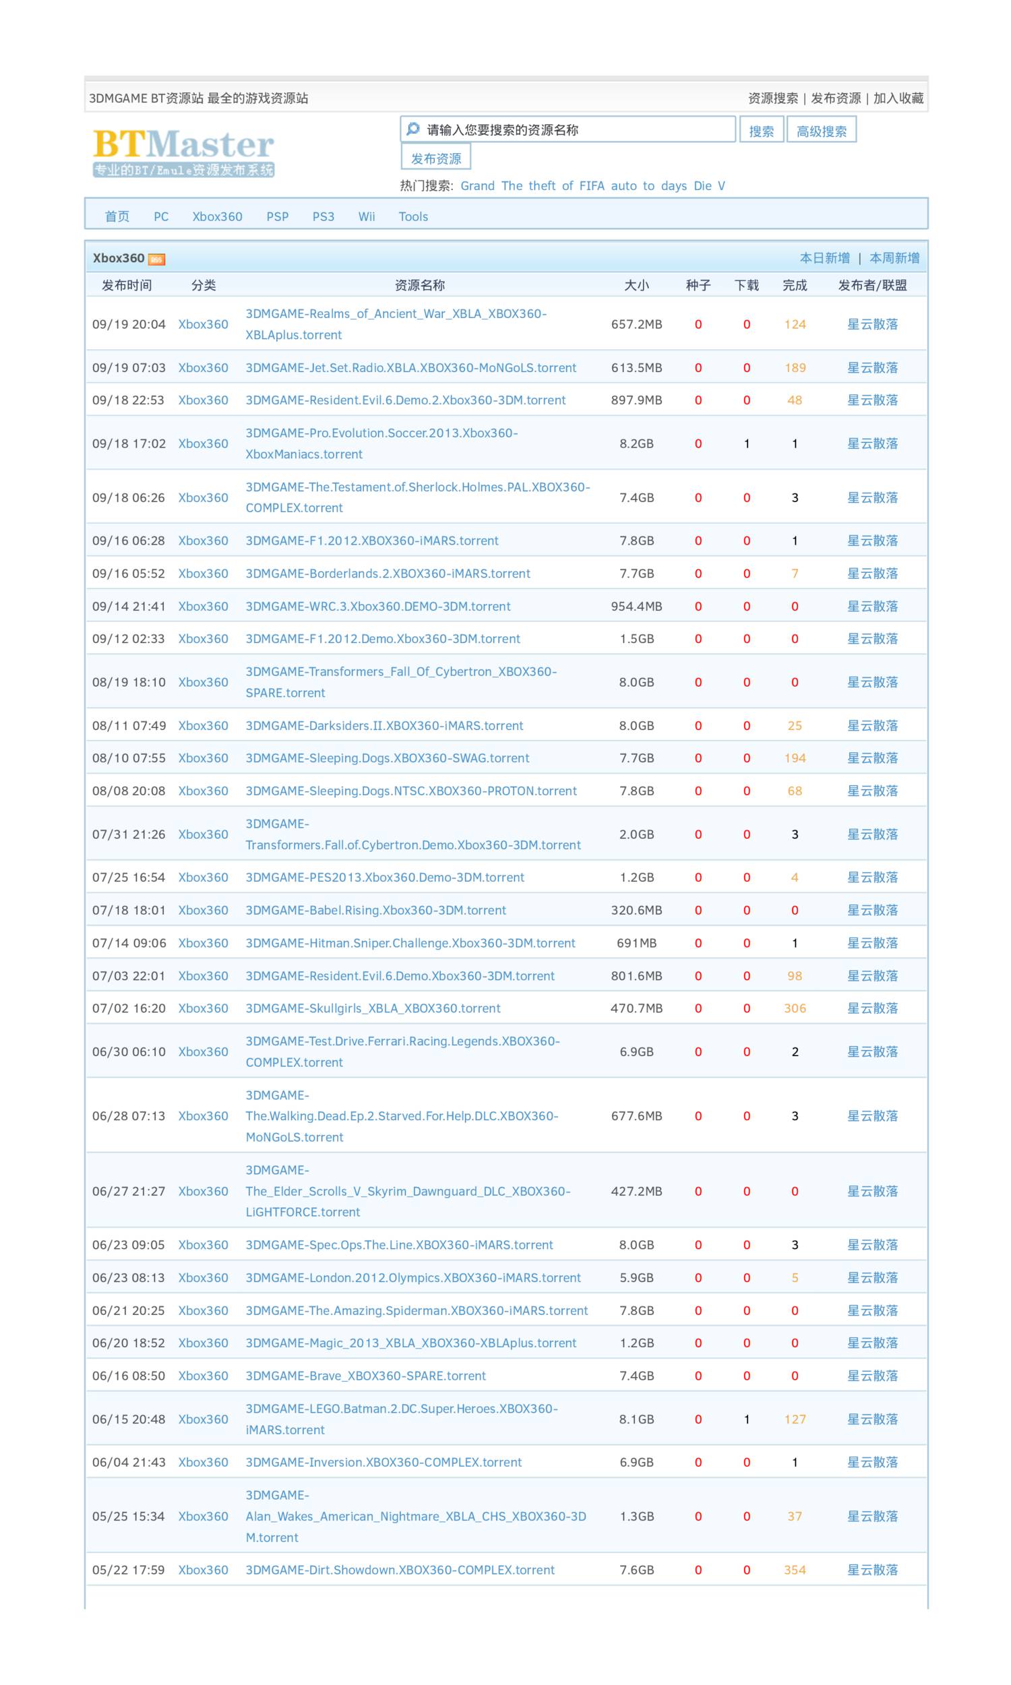Image resolution: width=1011 pixels, height=1685 pixels.
Task: Open the PSP navigation tab
Action: click(x=277, y=216)
